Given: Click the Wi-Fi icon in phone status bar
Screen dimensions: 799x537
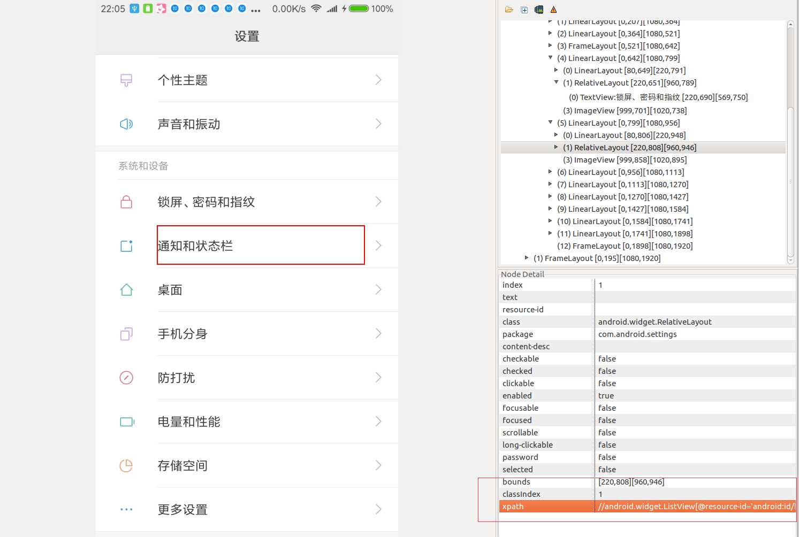Looking at the screenshot, I should [x=316, y=9].
